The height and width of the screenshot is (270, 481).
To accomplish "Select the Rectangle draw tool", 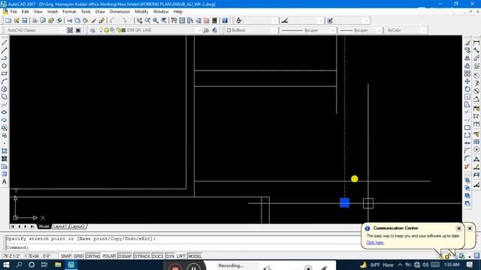I will [x=5, y=73].
